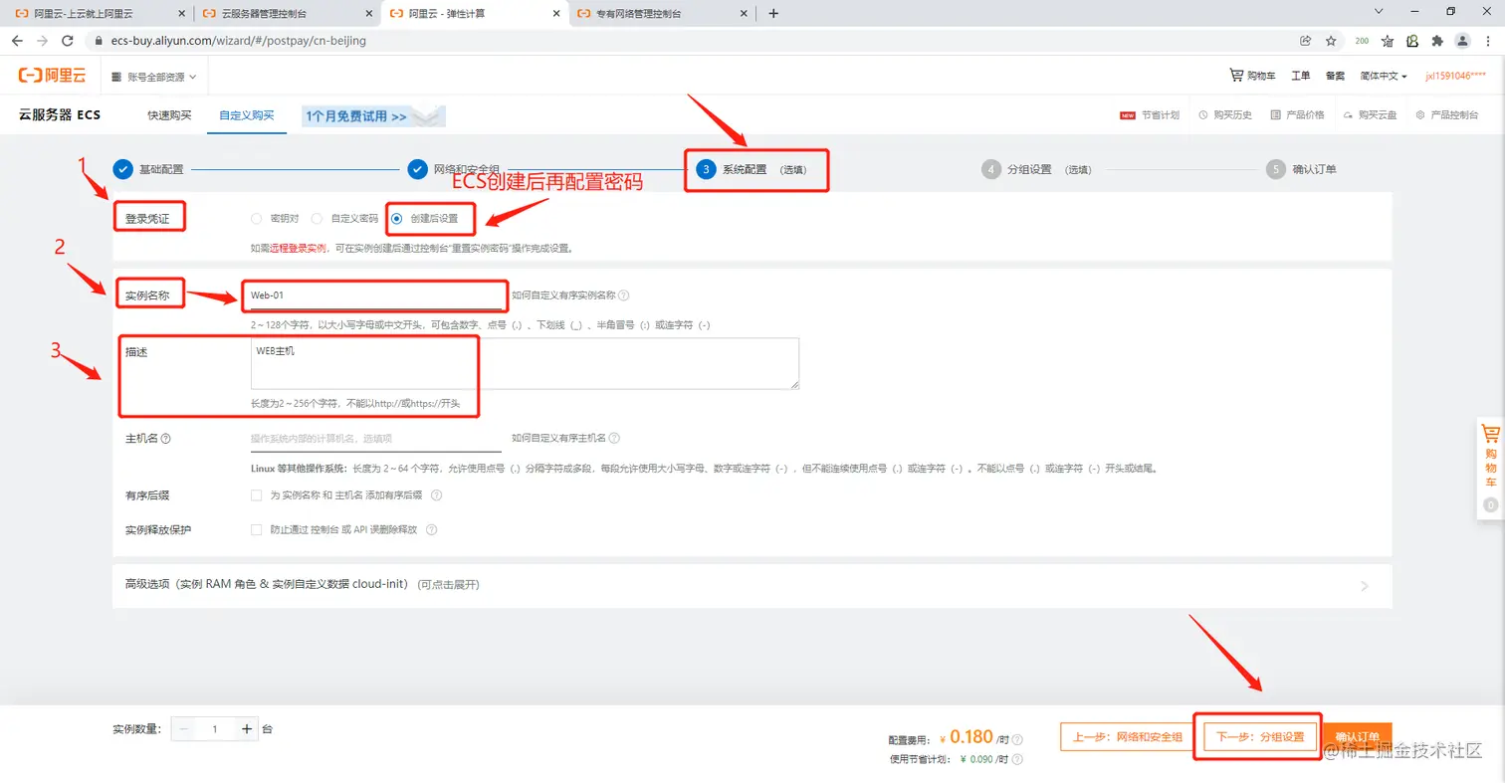Open the 工单 link in header
Screen dimensions: 1505x783
click(x=1300, y=76)
